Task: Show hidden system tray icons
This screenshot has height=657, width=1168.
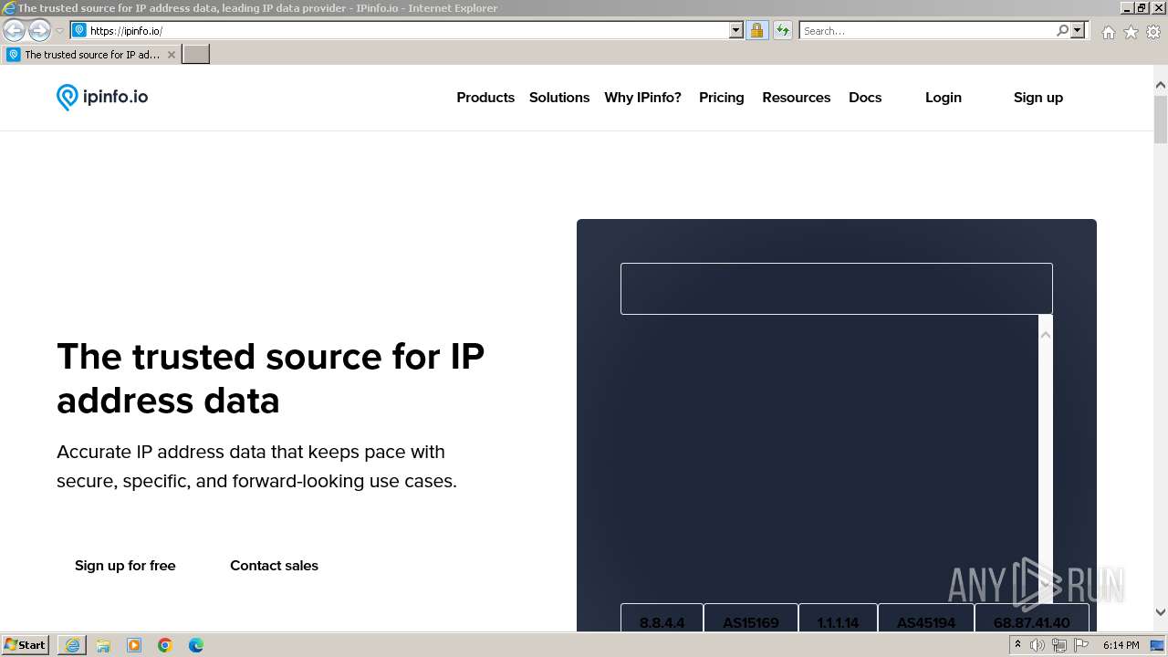Action: [x=1017, y=645]
